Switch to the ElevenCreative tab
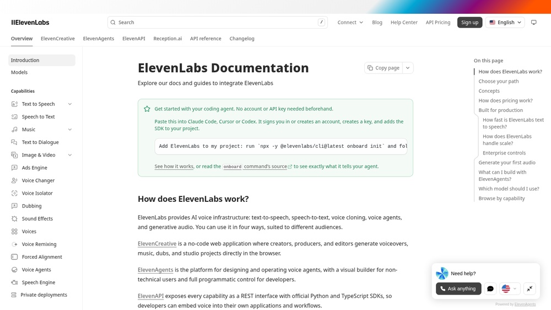This screenshot has height=310, width=551. tap(58, 39)
